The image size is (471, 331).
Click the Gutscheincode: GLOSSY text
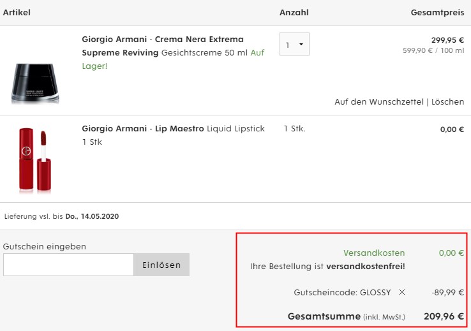click(x=342, y=292)
